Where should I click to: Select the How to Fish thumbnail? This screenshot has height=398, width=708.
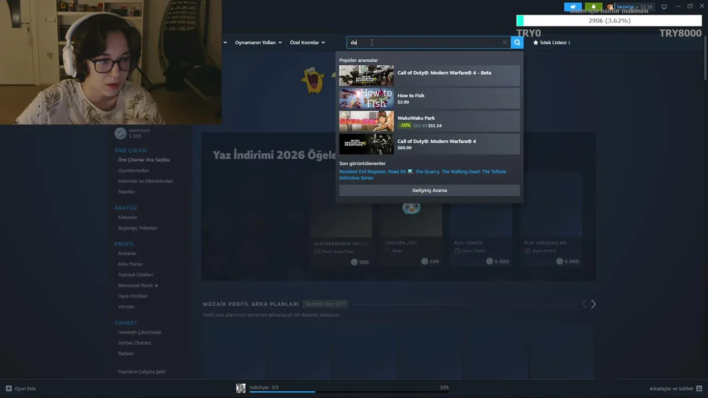point(366,98)
